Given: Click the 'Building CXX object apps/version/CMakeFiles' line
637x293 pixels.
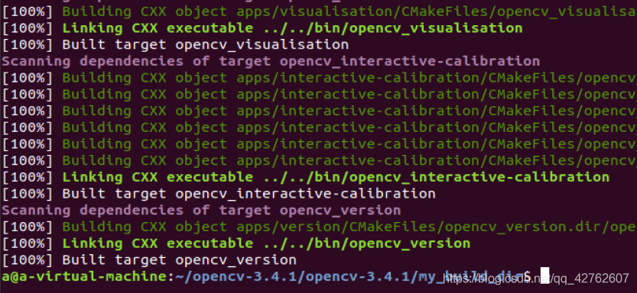Looking at the screenshot, I should [x=319, y=227].
